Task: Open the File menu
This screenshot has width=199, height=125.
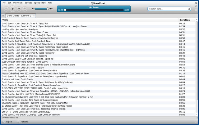Action: pyautogui.click(x=4, y=3)
